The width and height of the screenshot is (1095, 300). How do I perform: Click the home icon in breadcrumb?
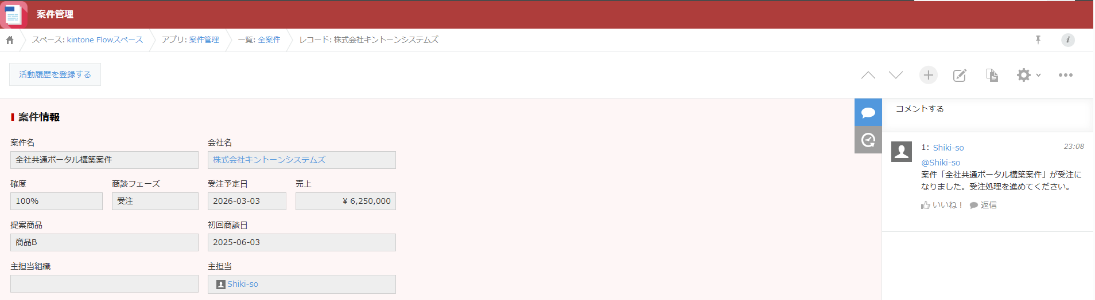[10, 40]
